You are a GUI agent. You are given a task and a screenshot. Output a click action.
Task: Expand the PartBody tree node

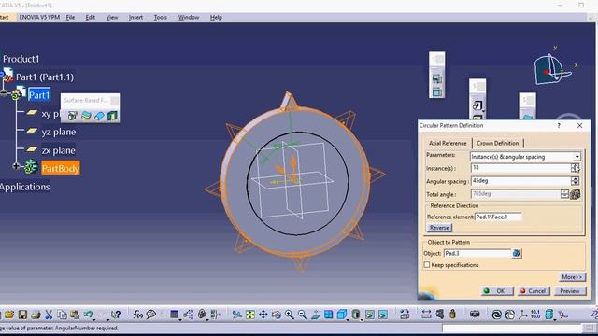pos(16,166)
